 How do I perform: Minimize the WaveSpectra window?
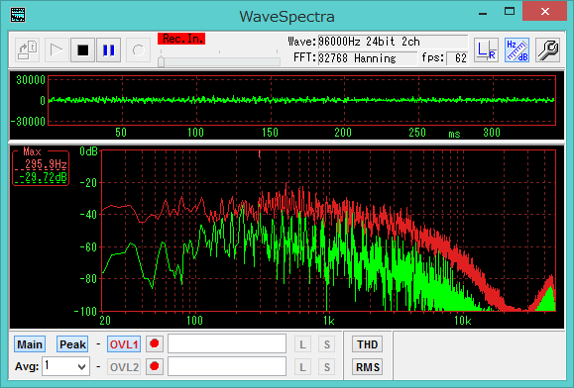483,13
